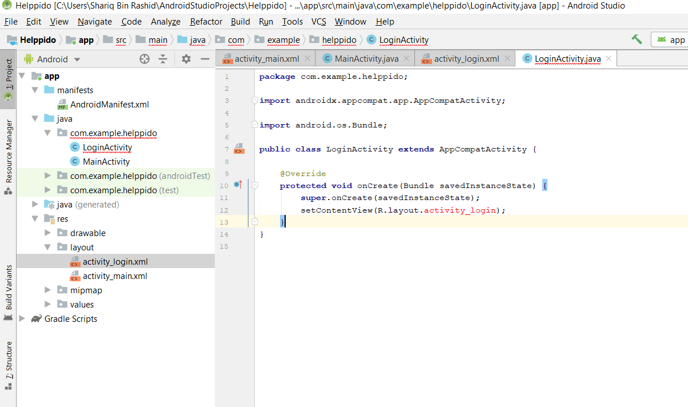Viewport: 688px width, 407px height.
Task: Open the File menu
Action: tap(11, 22)
